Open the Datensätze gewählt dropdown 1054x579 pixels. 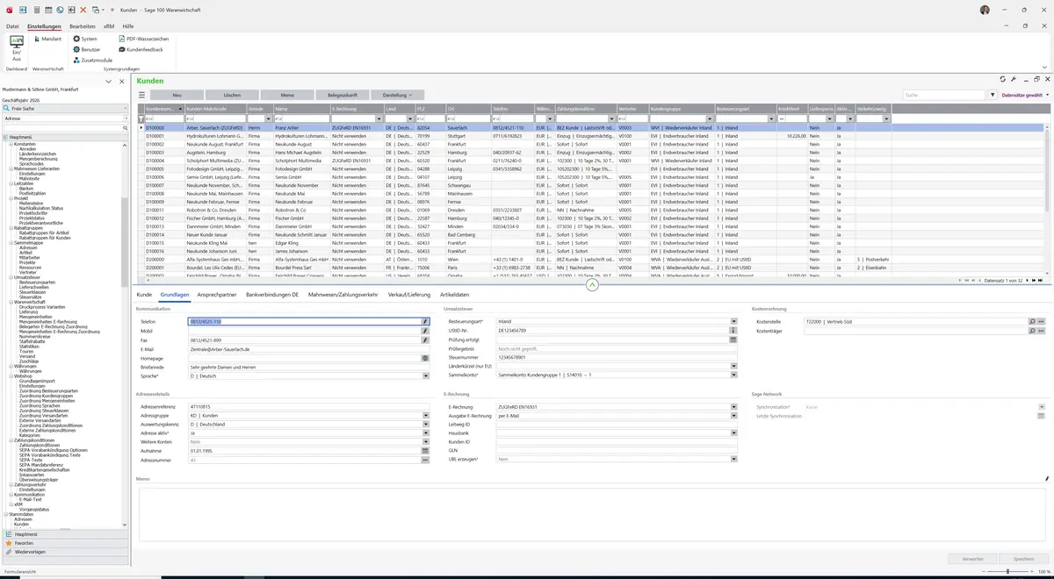pyautogui.click(x=1024, y=95)
